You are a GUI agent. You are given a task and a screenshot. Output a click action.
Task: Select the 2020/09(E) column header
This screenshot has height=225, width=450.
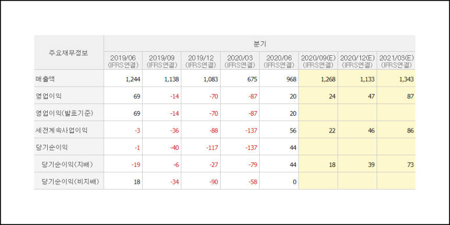pyautogui.click(x=318, y=61)
